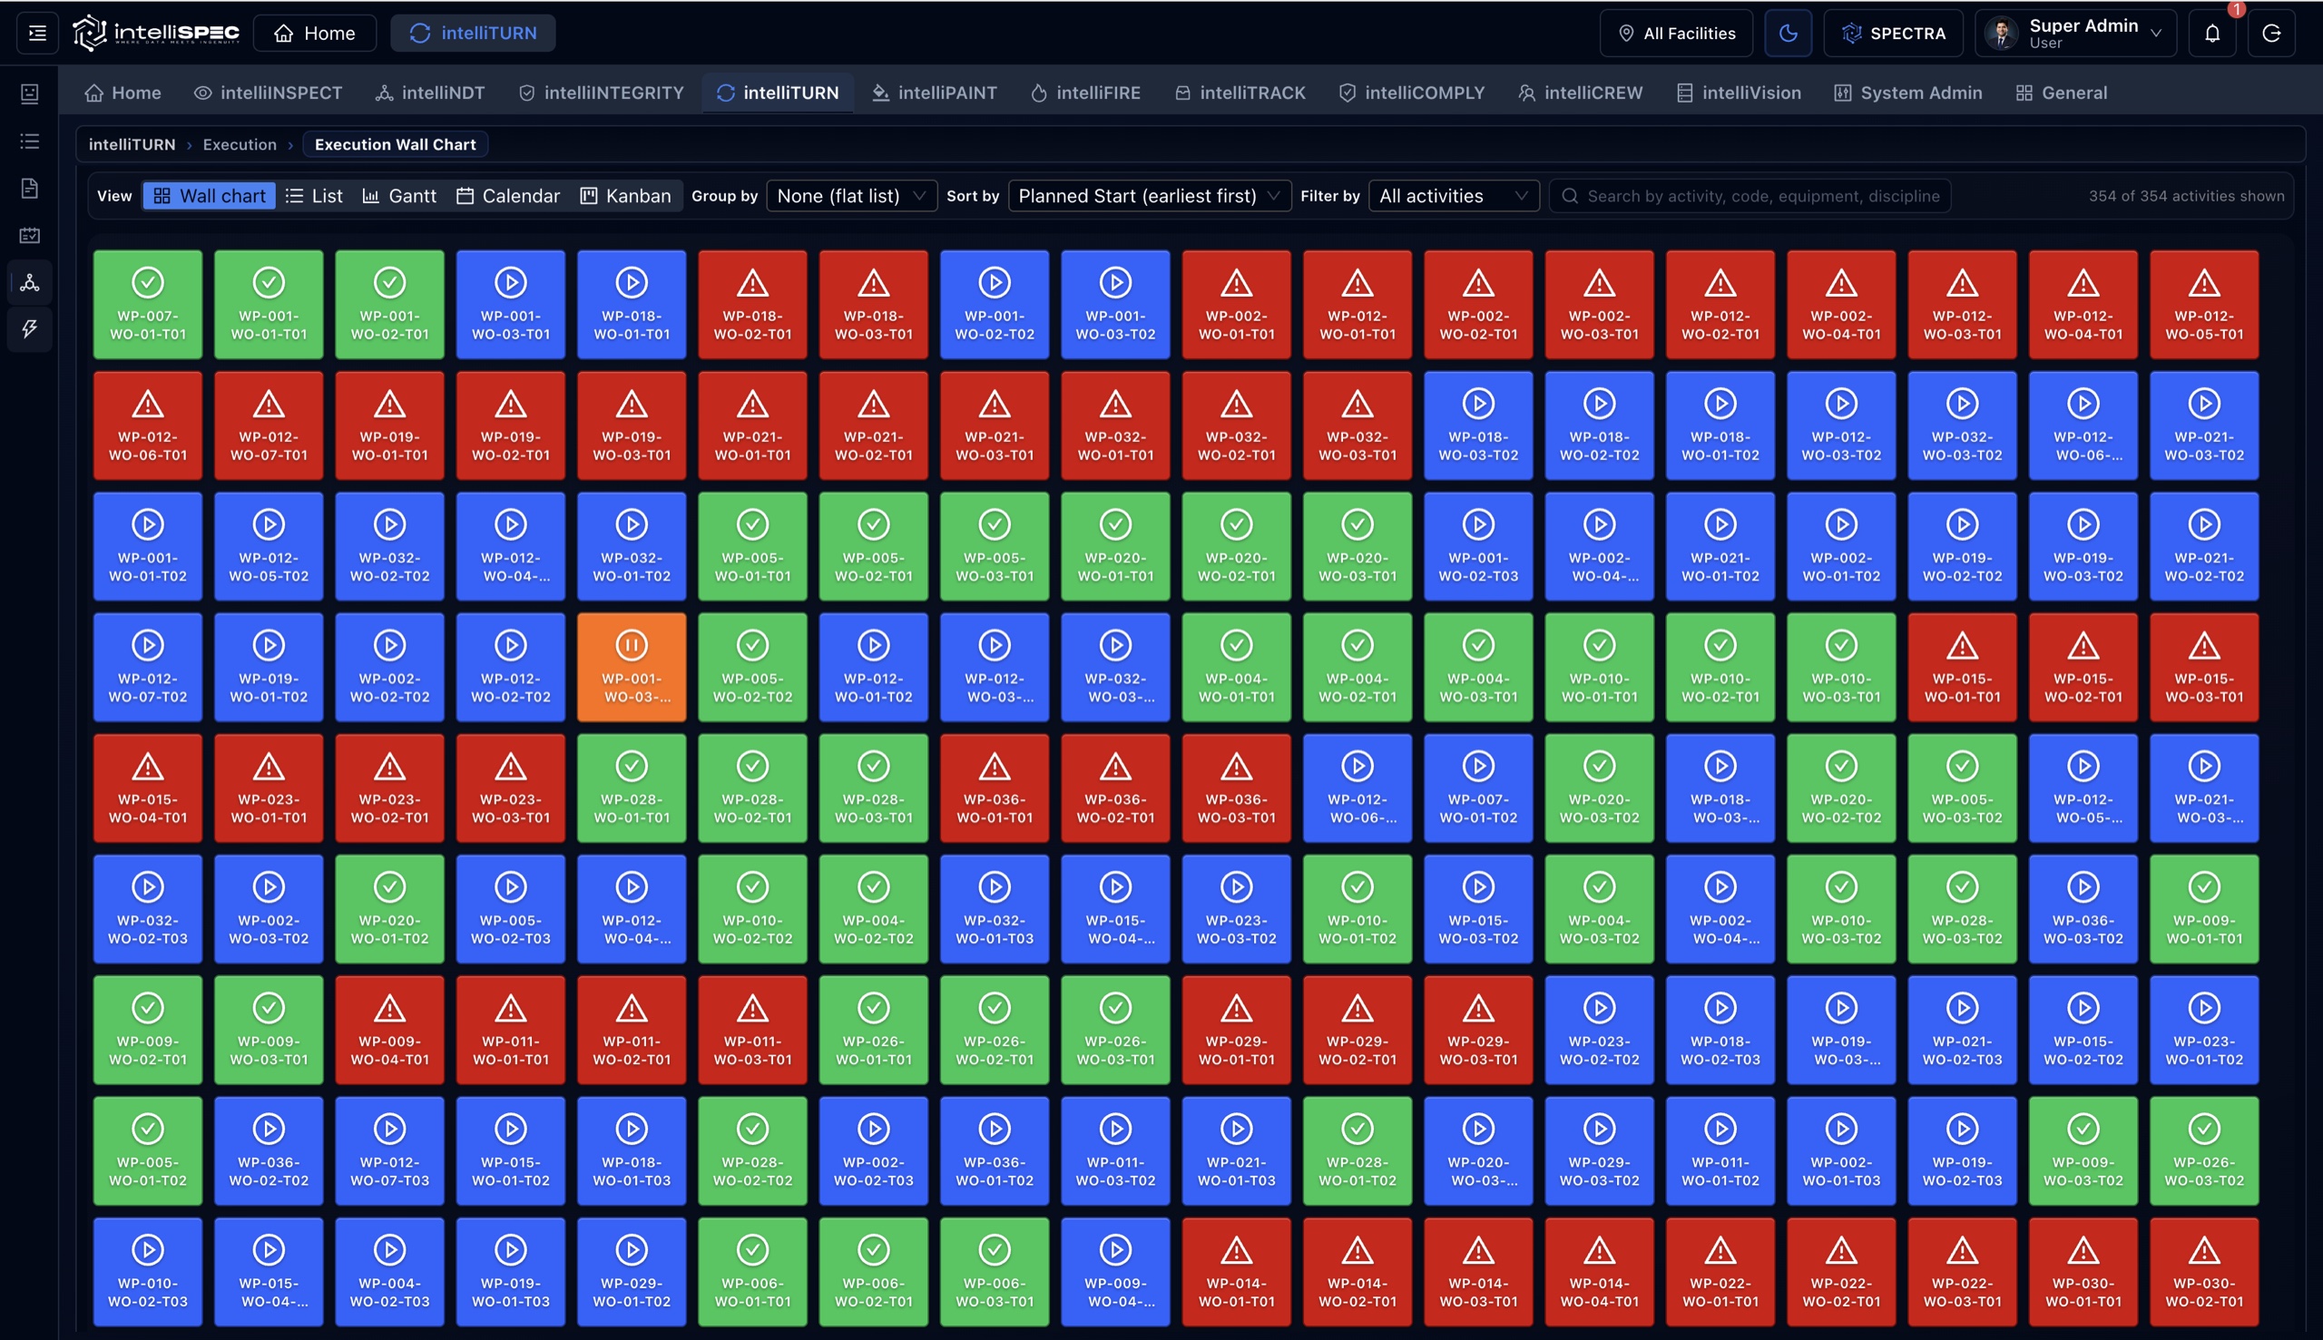Click the lightning bolt icon in left sidebar
2323x1340 pixels.
(x=29, y=328)
